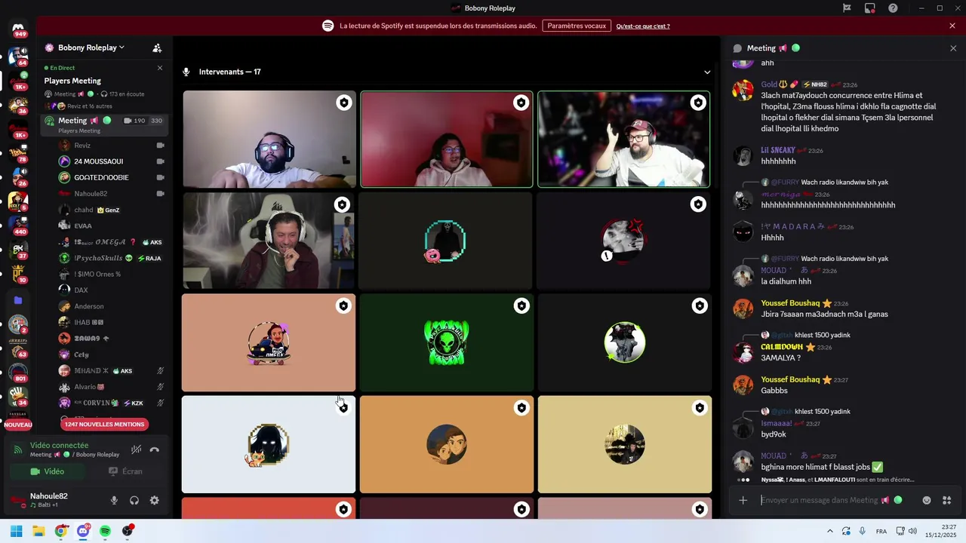Click shield on the waving streamer's tile
The height and width of the screenshot is (543, 966).
(698, 103)
